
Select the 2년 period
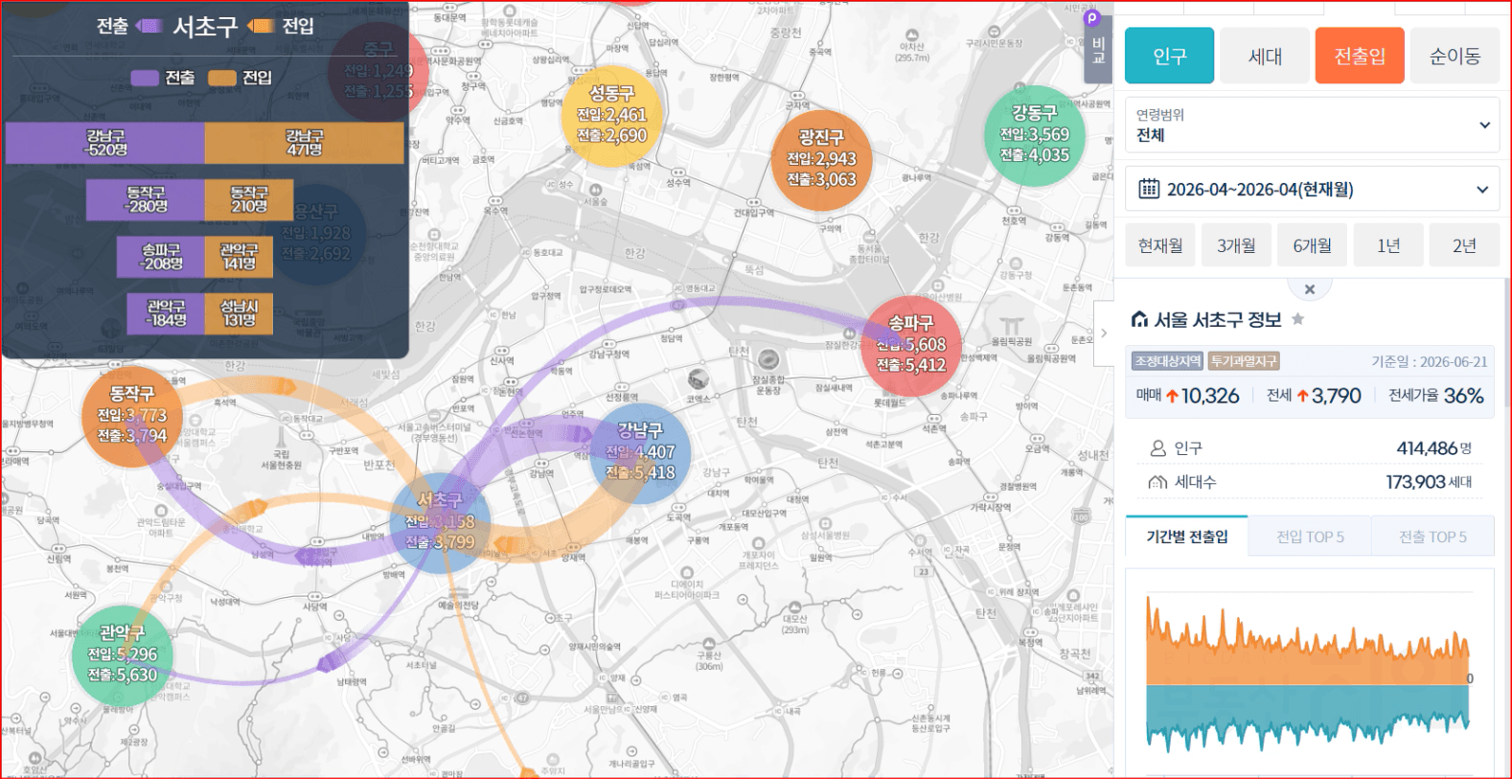[x=1464, y=245]
